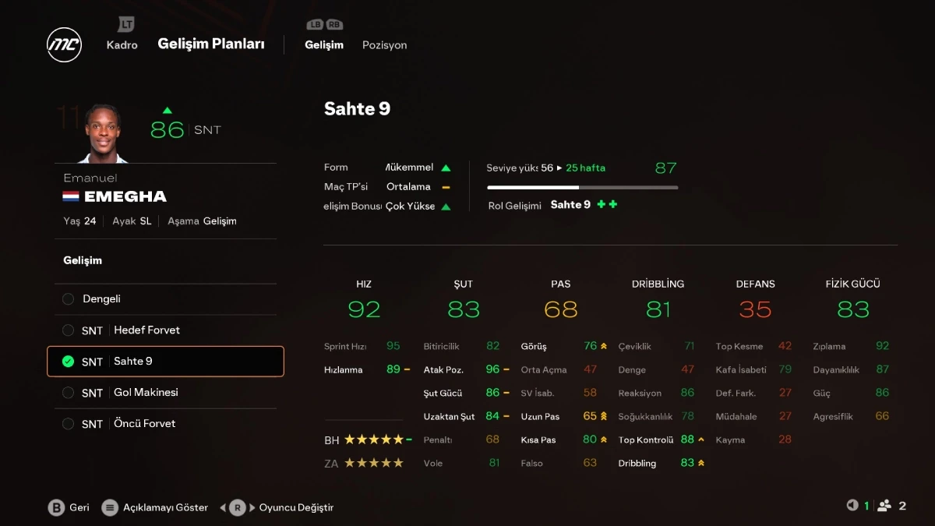Switch to the Pozisyon tab
935x526 pixels.
(384, 45)
